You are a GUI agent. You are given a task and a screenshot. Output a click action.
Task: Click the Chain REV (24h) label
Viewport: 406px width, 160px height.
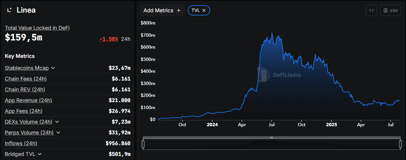(x=25, y=89)
